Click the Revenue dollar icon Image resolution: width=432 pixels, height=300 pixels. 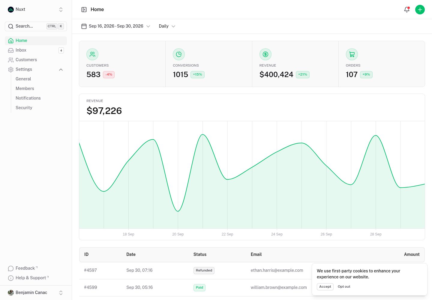[x=265, y=54]
